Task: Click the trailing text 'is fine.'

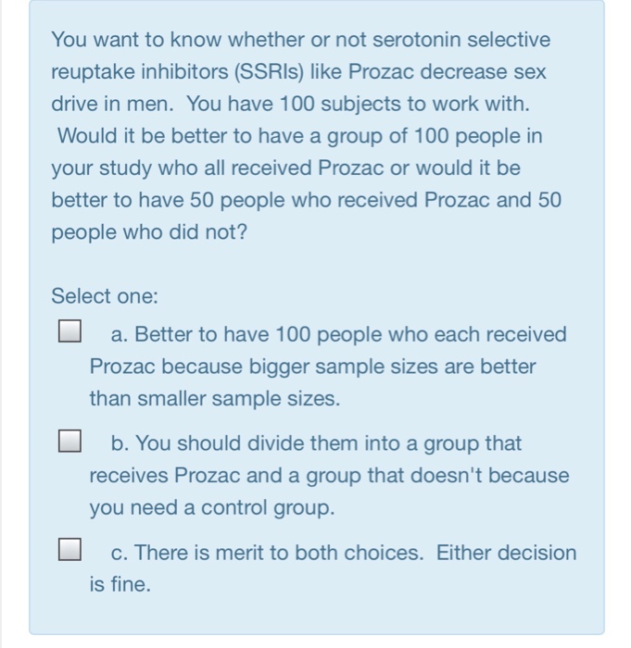Action: click(120, 584)
